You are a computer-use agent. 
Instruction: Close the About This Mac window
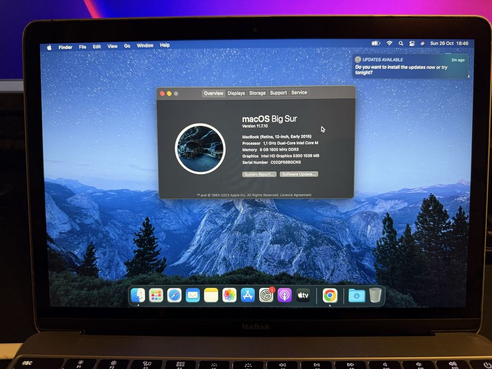point(162,93)
